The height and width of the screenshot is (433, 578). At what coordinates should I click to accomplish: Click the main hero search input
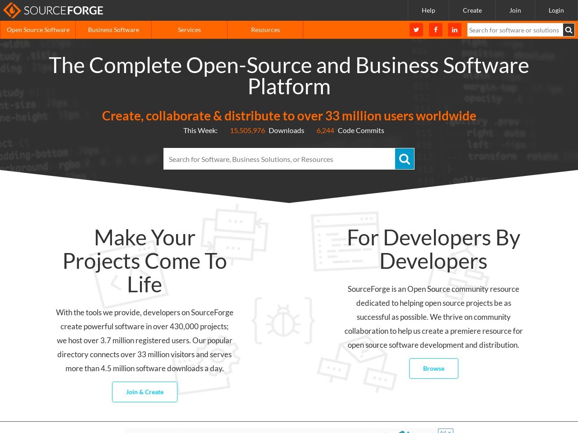click(x=279, y=159)
